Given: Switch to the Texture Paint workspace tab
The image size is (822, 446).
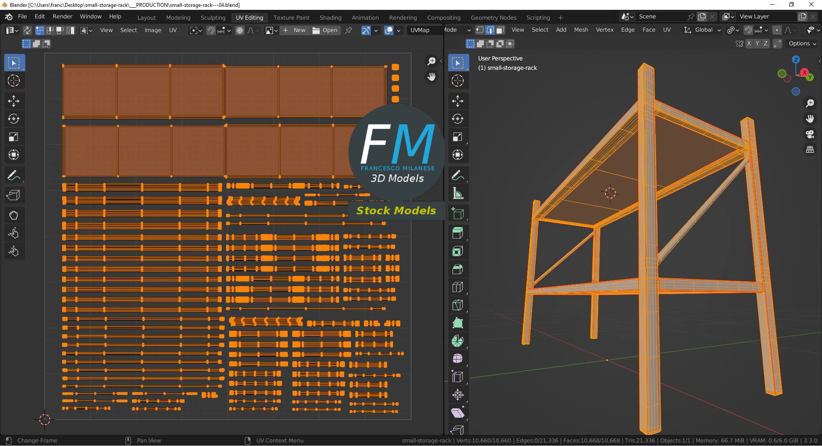Looking at the screenshot, I should coord(291,18).
